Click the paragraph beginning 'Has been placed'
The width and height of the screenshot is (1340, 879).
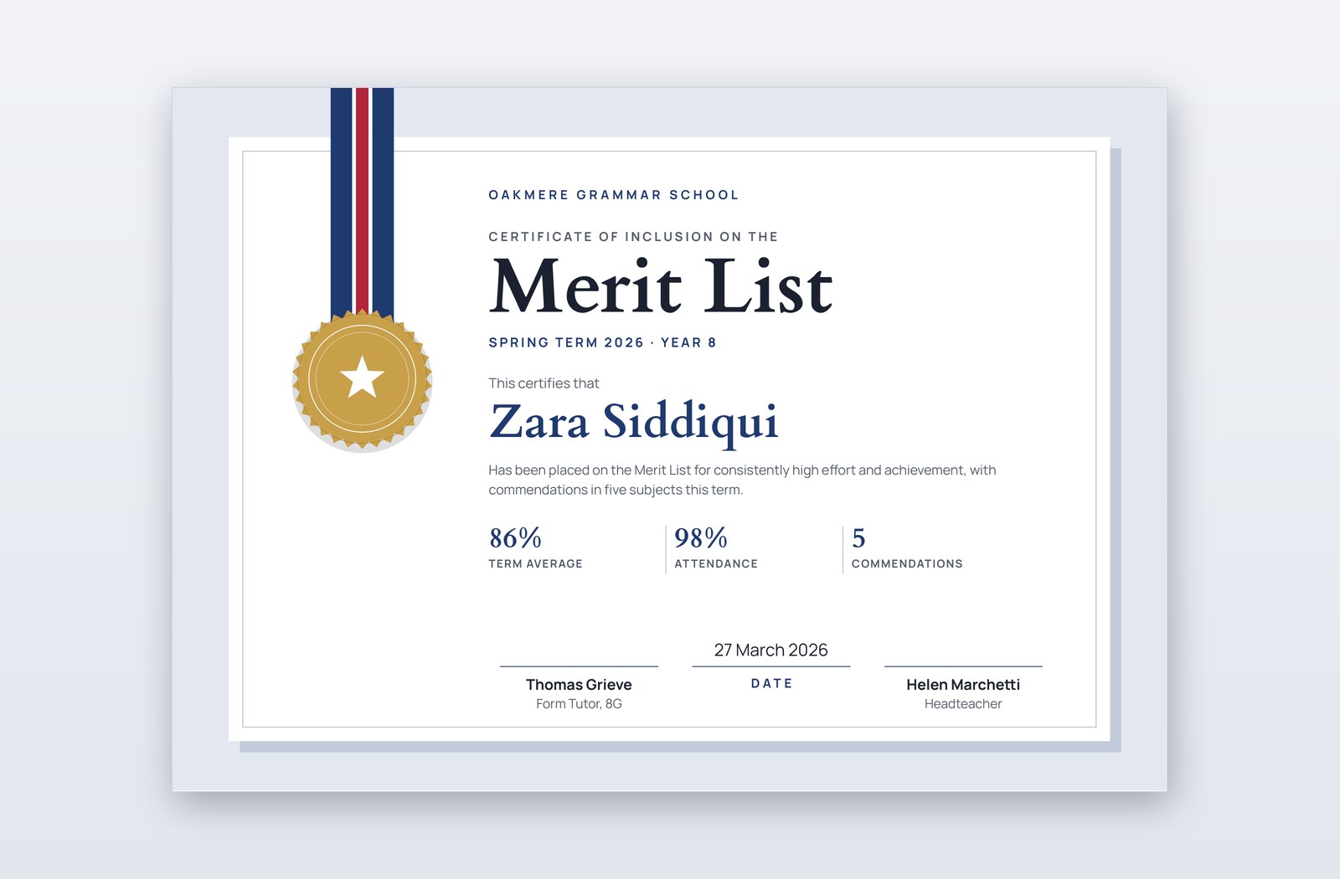[x=742, y=480]
